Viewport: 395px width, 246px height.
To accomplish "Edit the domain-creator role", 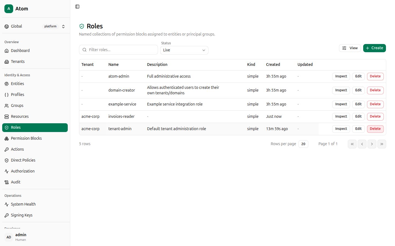I will [358, 90].
